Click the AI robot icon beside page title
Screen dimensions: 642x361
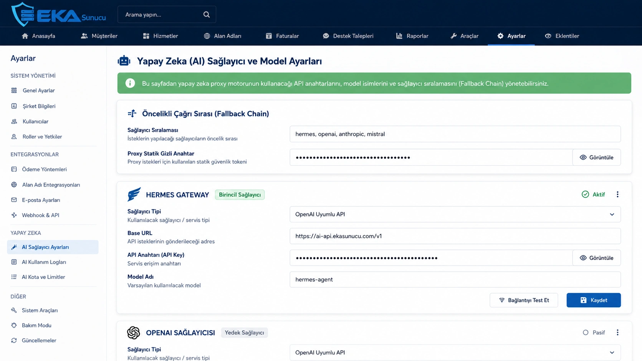coord(124,61)
